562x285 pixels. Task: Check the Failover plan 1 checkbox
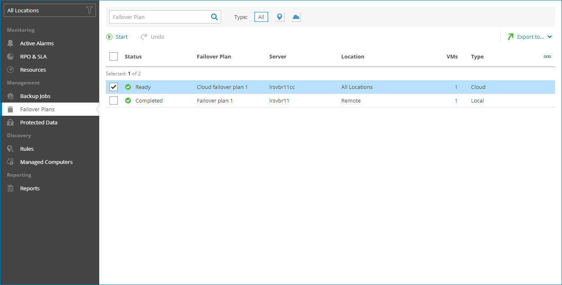pos(114,100)
